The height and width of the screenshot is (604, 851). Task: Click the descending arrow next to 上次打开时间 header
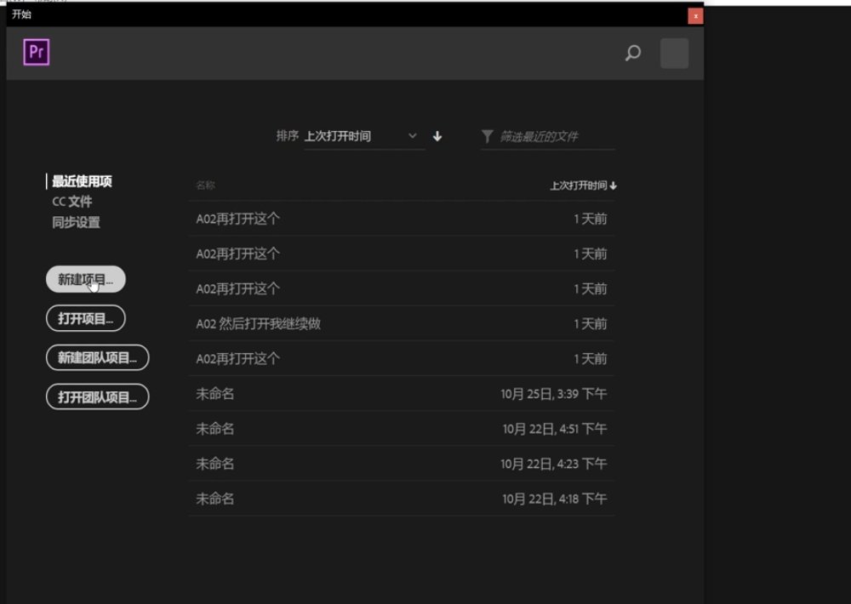(614, 184)
